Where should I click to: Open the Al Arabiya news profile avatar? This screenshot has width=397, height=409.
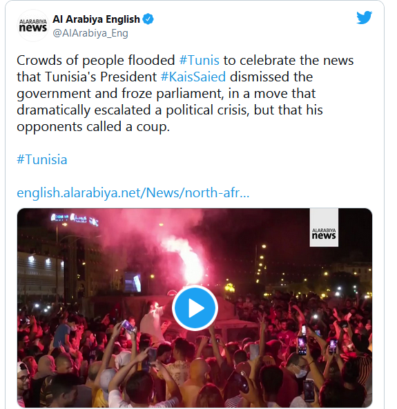click(x=33, y=26)
